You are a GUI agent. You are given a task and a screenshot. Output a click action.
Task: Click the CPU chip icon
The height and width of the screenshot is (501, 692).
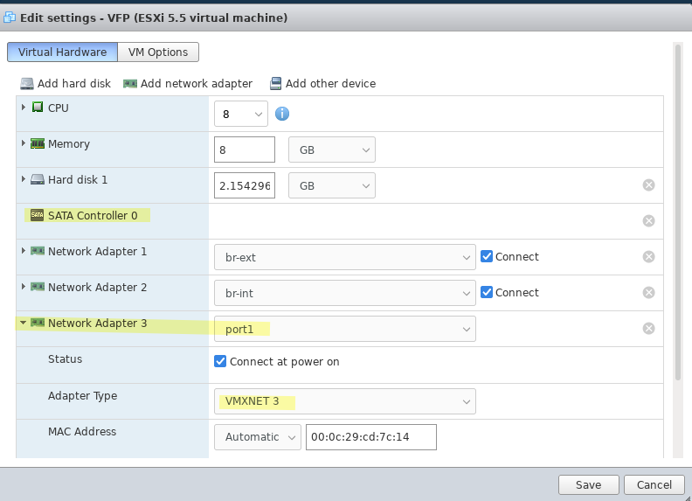point(38,108)
